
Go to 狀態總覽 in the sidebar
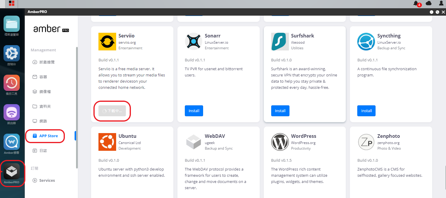[44, 62]
